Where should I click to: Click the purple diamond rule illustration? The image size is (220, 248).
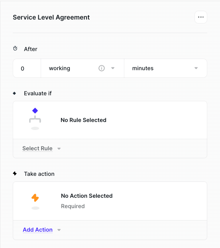click(x=35, y=110)
